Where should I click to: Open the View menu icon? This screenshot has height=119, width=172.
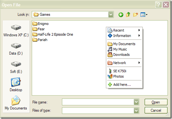(x=144, y=14)
